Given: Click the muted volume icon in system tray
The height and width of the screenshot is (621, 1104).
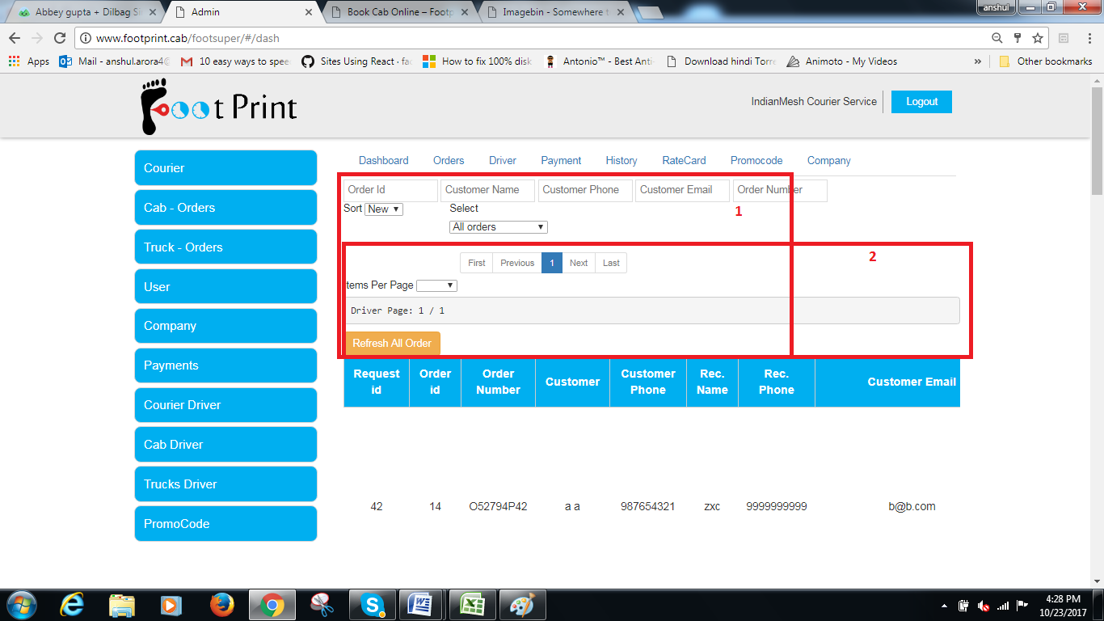Looking at the screenshot, I should tap(984, 606).
